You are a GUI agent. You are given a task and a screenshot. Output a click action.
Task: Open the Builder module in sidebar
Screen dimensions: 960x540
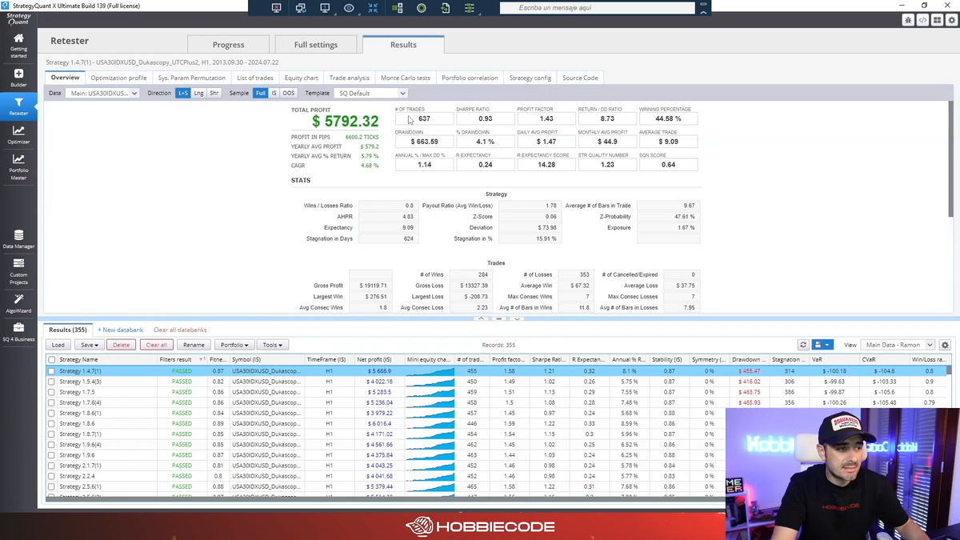pos(18,78)
